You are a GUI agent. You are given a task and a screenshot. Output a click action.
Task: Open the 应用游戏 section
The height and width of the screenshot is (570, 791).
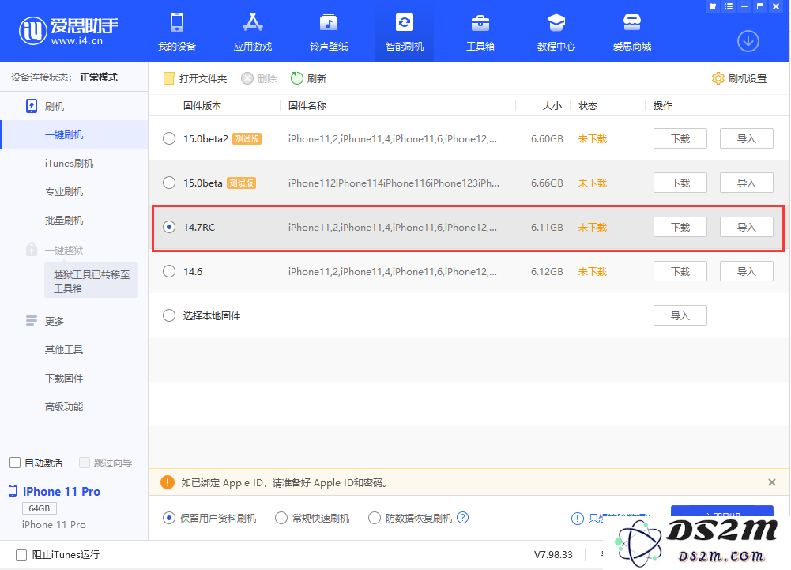click(x=253, y=32)
